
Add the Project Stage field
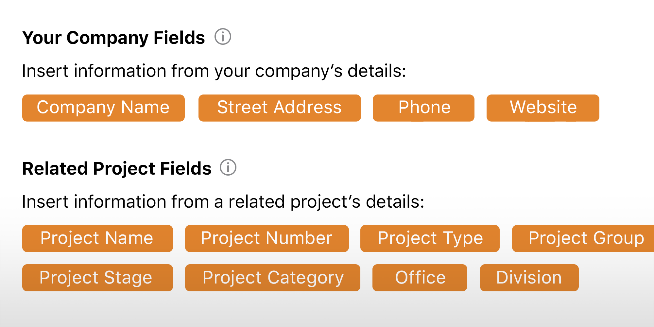(97, 278)
